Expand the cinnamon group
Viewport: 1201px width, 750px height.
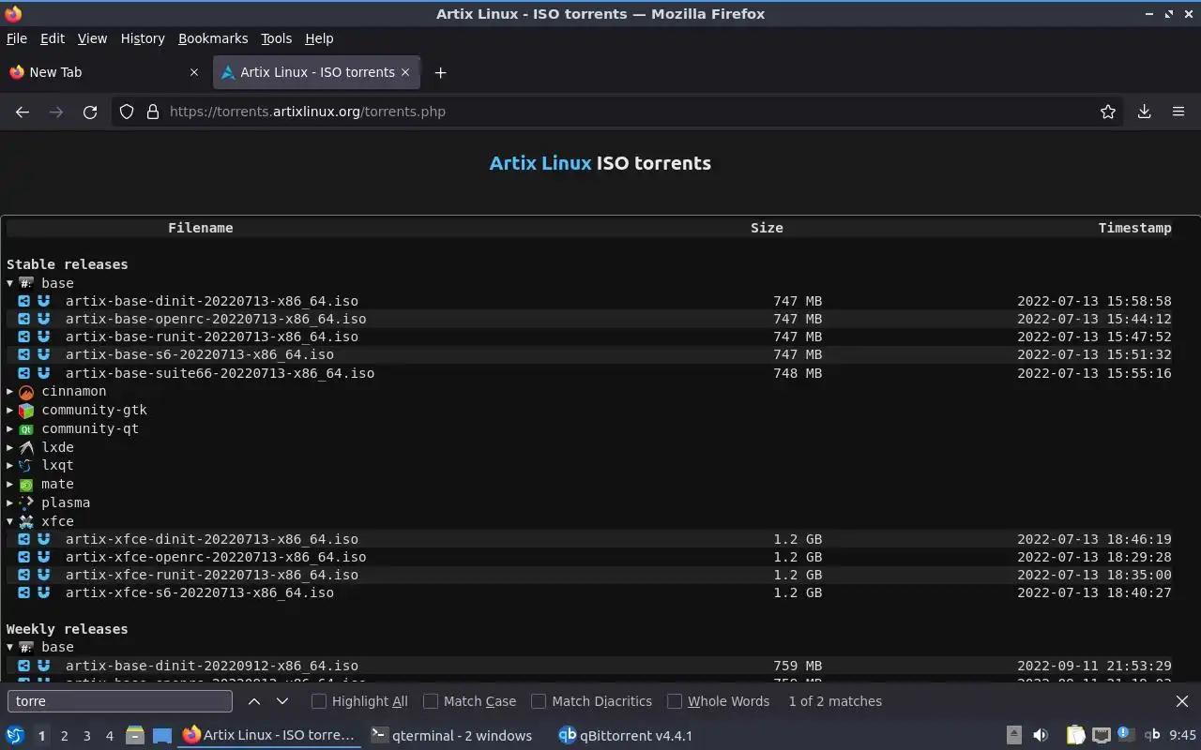[10, 391]
